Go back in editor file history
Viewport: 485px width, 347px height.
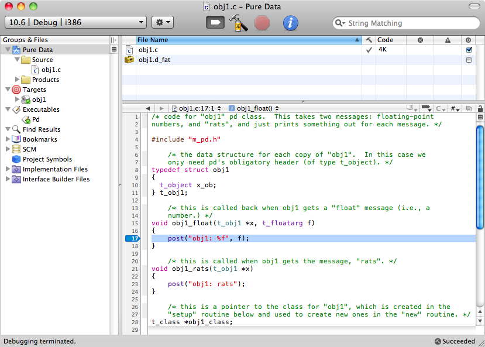tap(148, 109)
